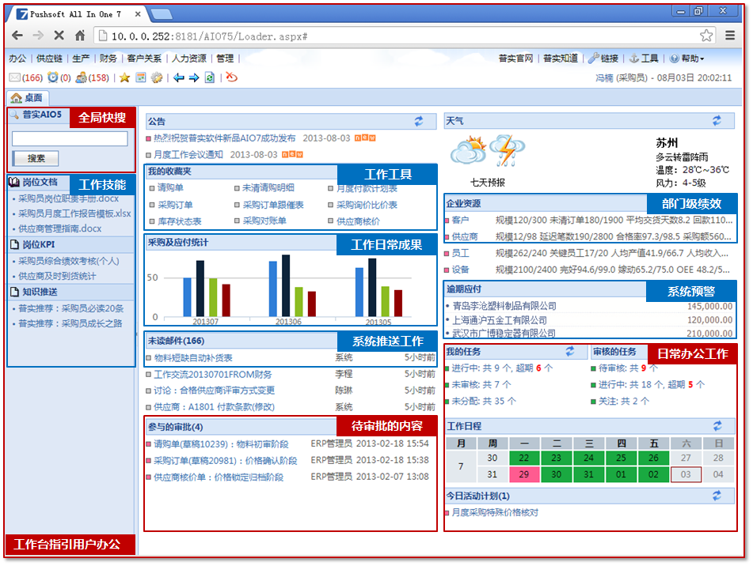Click the 搜索 button

point(36,158)
